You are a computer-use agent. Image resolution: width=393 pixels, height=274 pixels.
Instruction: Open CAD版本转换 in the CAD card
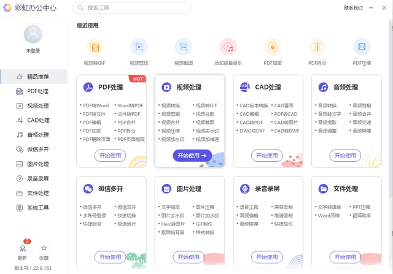pos(254,105)
